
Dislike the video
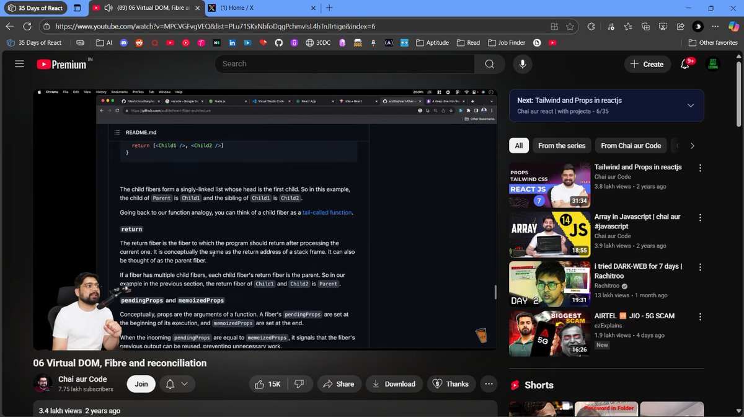click(x=299, y=384)
